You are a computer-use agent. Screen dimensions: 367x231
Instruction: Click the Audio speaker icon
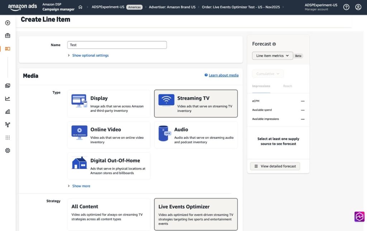point(165,133)
